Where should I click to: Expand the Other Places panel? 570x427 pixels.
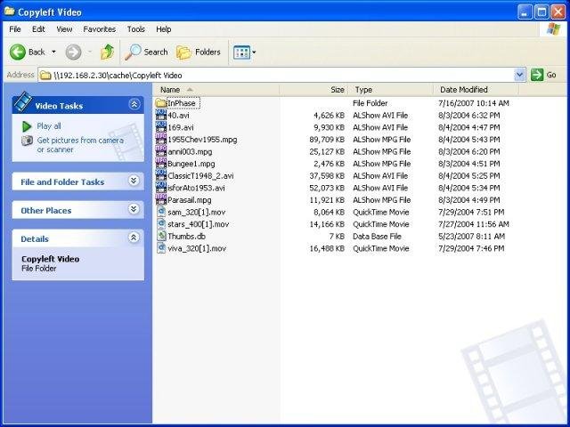coord(134,209)
